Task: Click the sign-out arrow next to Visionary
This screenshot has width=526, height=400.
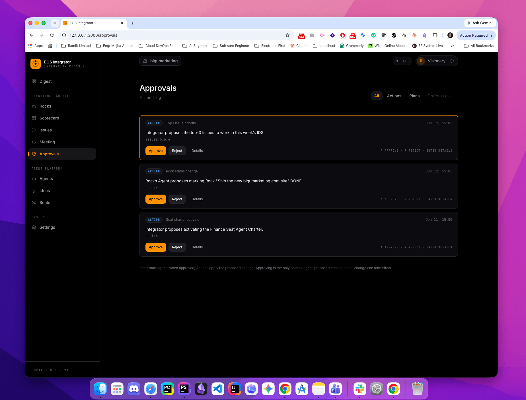Action: point(452,61)
